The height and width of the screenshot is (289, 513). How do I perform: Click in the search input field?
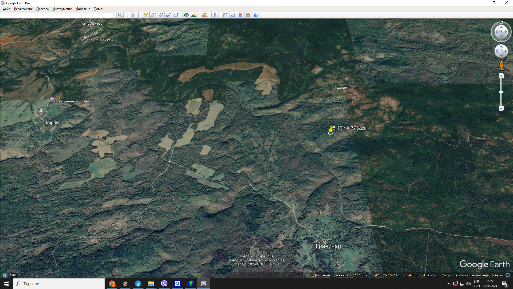click(56, 15)
